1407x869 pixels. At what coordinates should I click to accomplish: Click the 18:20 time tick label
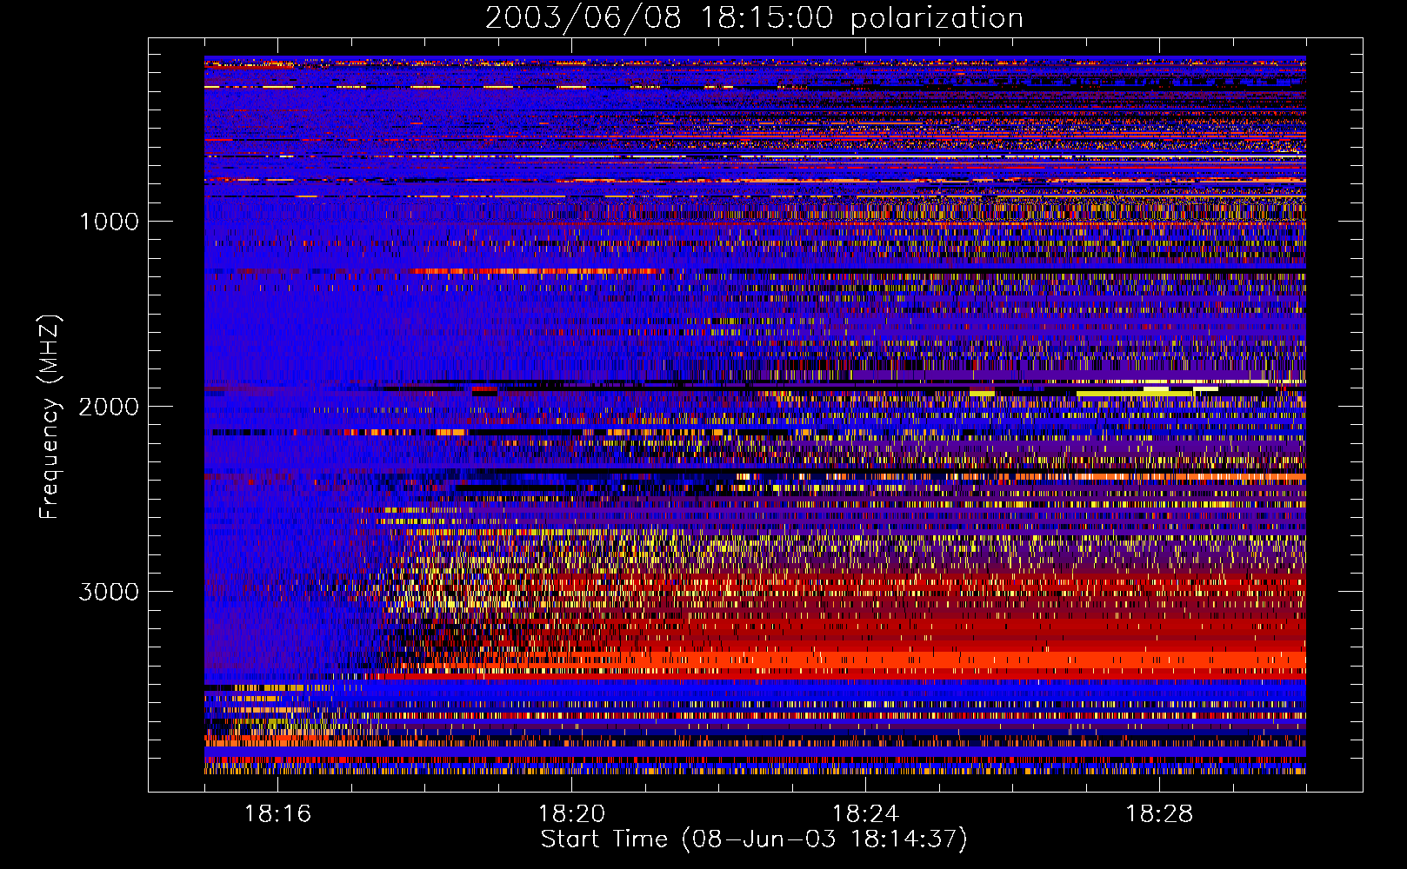click(x=571, y=814)
